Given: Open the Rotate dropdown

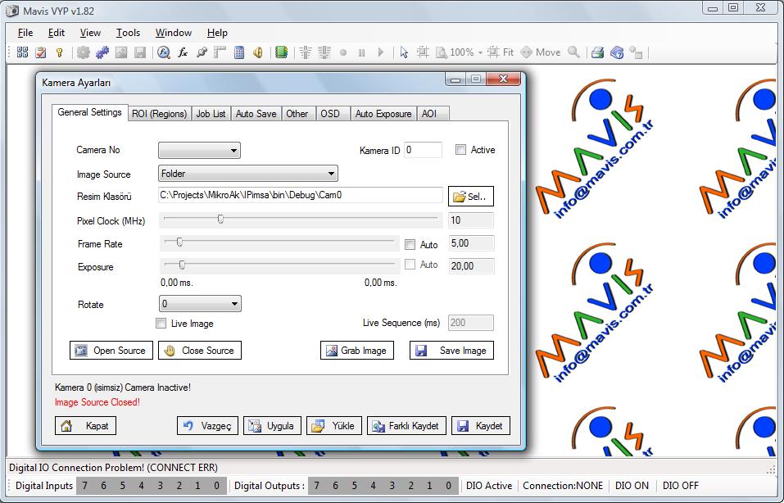Looking at the screenshot, I should (x=200, y=303).
